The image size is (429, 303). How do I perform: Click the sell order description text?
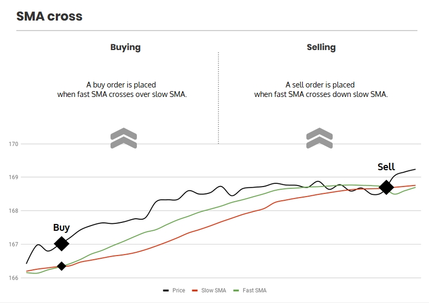pos(321,90)
